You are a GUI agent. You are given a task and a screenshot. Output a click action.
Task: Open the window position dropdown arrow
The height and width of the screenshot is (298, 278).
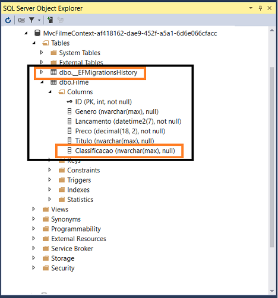point(251,8)
